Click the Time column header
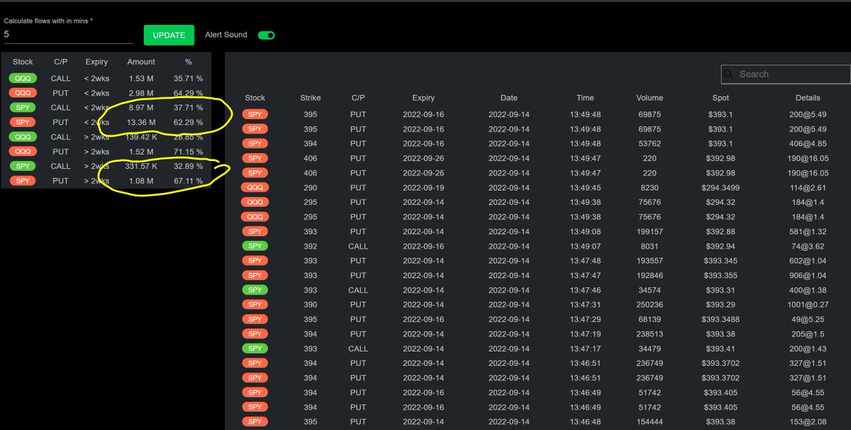Image resolution: width=851 pixels, height=430 pixels. (x=584, y=98)
